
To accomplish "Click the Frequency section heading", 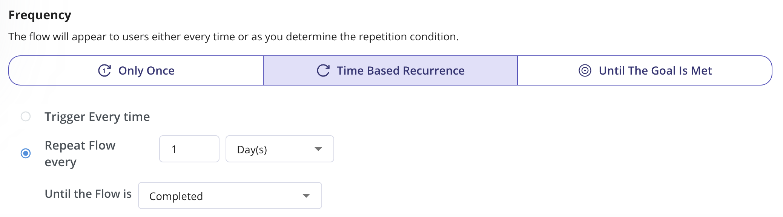I will pyautogui.click(x=40, y=15).
